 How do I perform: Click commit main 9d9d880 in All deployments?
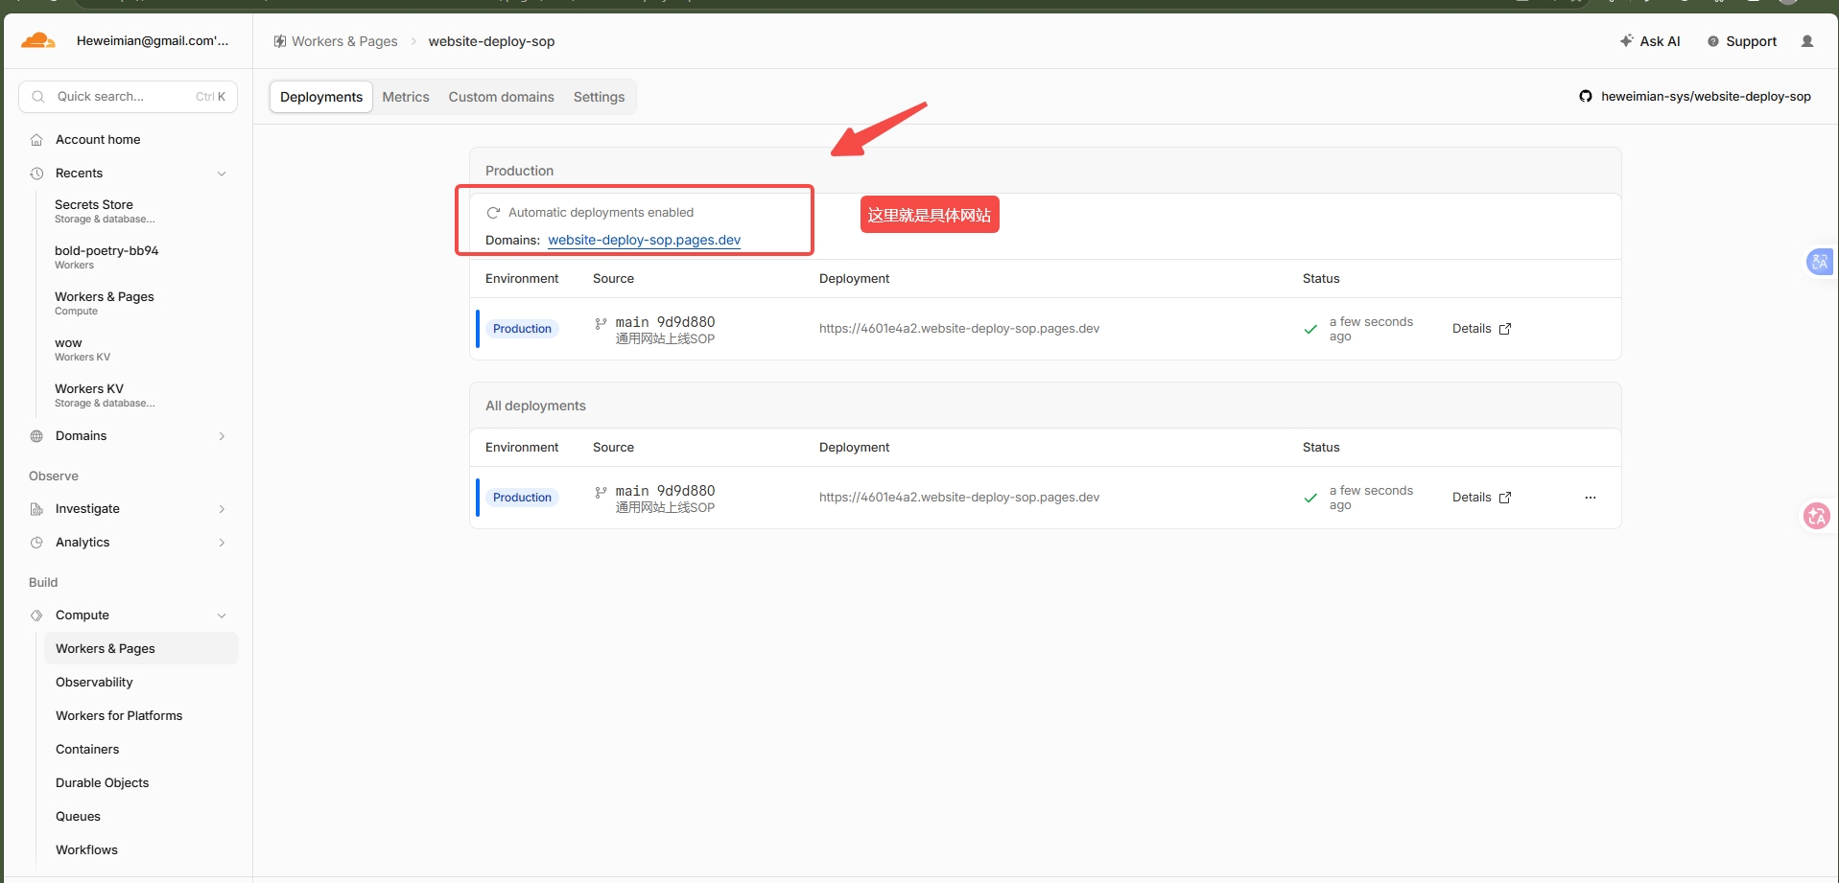point(665,491)
